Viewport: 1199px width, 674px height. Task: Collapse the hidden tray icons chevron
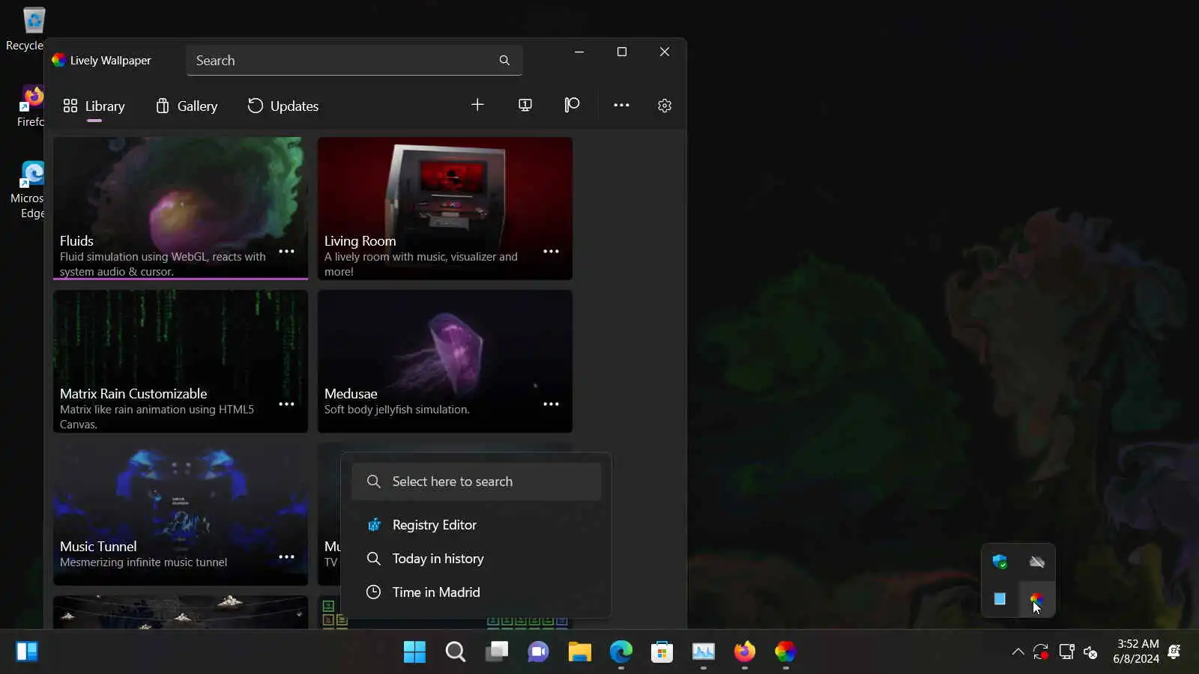pos(1018,652)
